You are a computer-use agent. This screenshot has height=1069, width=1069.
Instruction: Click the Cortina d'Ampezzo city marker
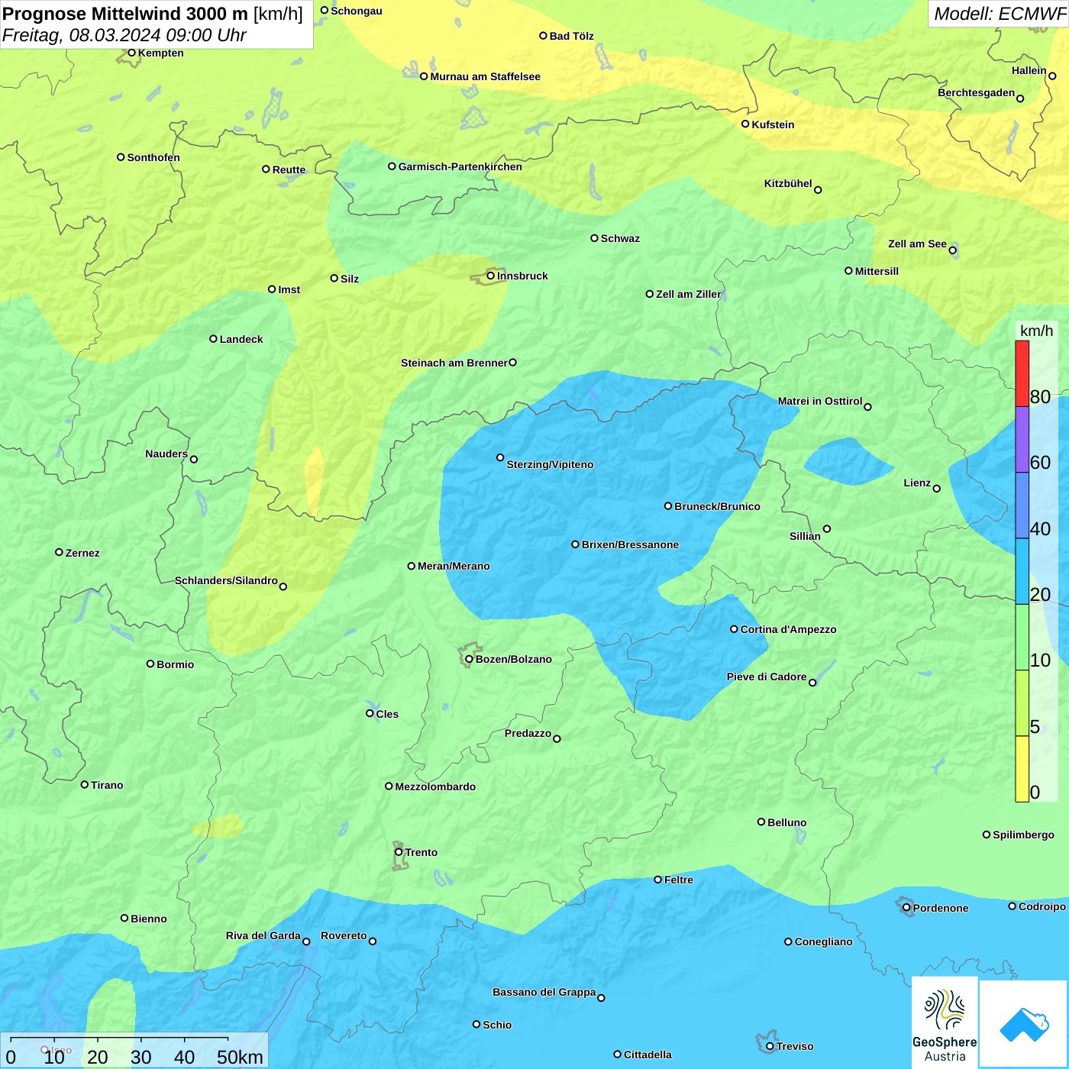click(x=735, y=629)
